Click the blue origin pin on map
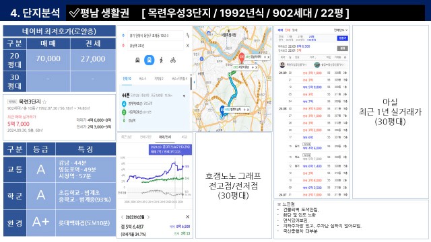This screenshot has width=431, height=242. coord(222,111)
